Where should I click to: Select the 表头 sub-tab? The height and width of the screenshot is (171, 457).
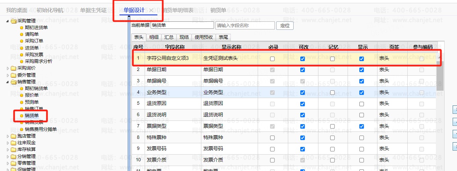139,37
